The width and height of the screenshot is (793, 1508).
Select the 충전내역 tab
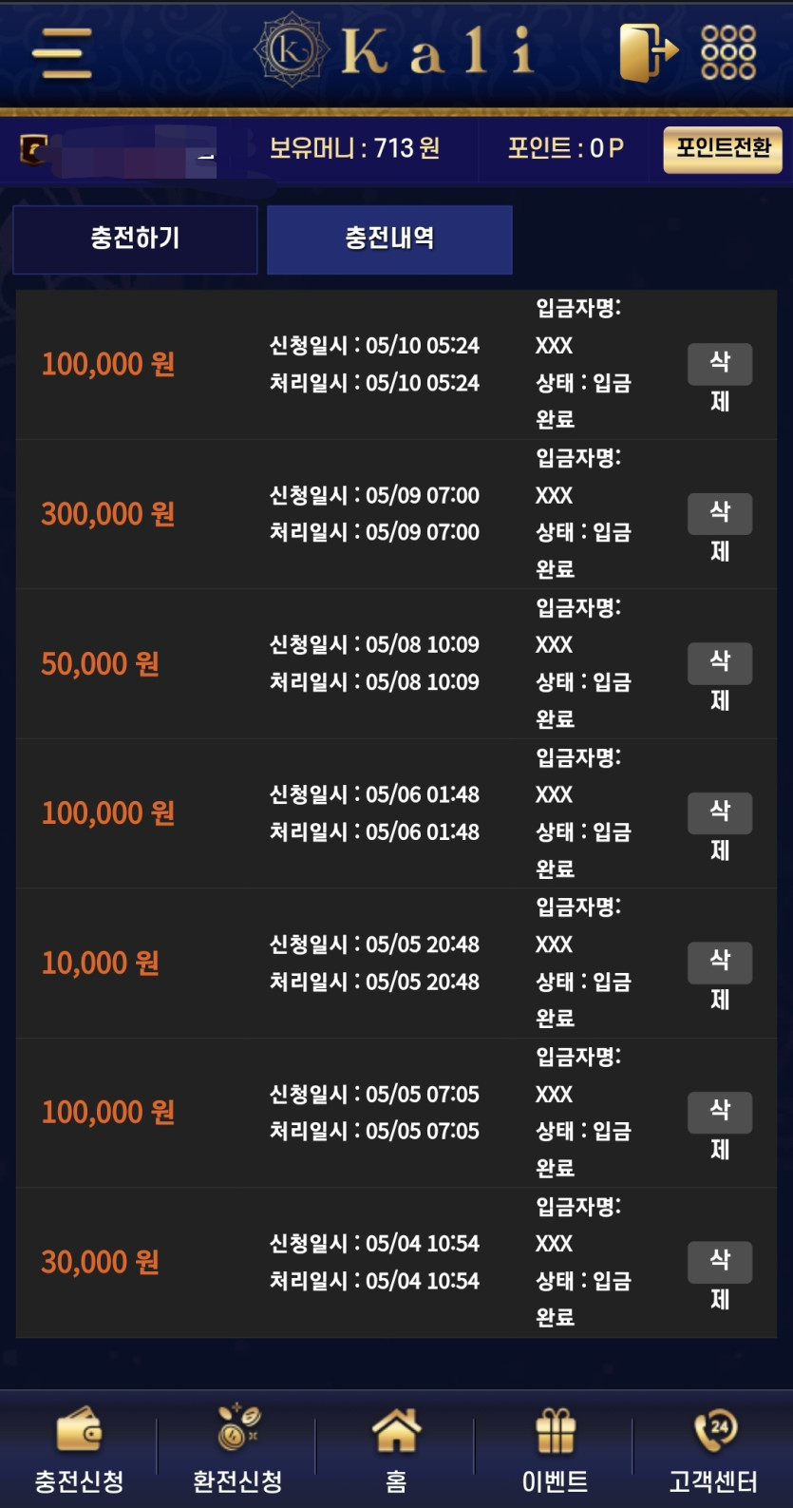click(x=389, y=239)
